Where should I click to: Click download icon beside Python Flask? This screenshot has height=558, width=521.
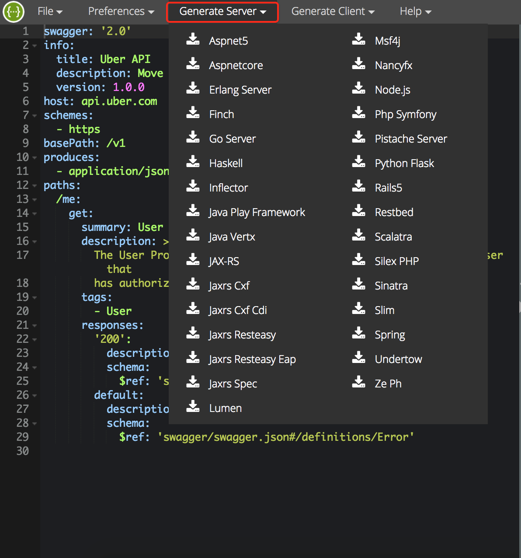[x=359, y=162]
